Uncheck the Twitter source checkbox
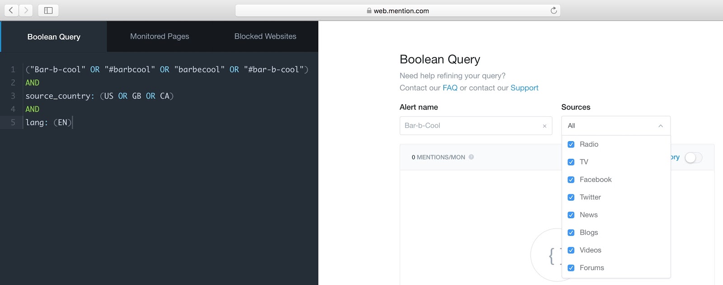 [571, 197]
